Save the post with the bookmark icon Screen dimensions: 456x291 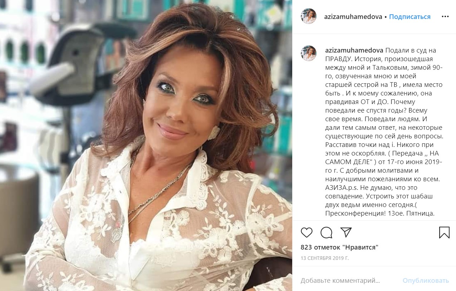coord(444,232)
